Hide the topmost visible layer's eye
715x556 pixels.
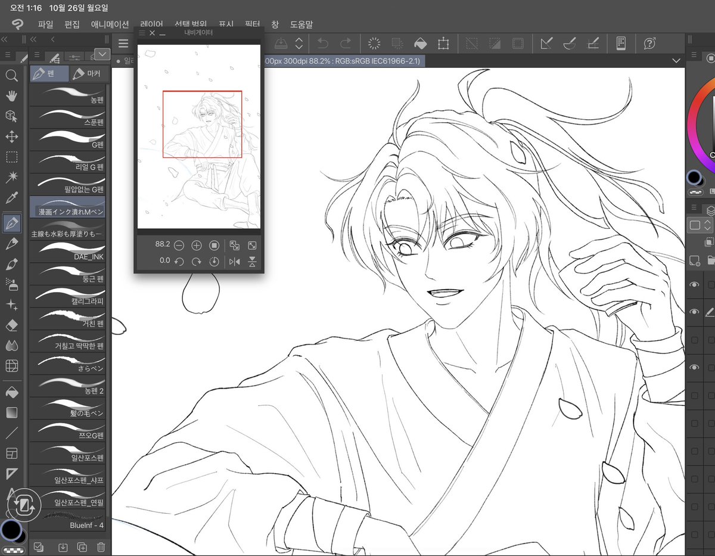coord(694,285)
